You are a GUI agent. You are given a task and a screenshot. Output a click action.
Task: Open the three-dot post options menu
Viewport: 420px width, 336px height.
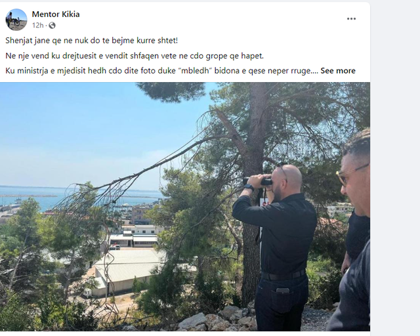click(351, 19)
